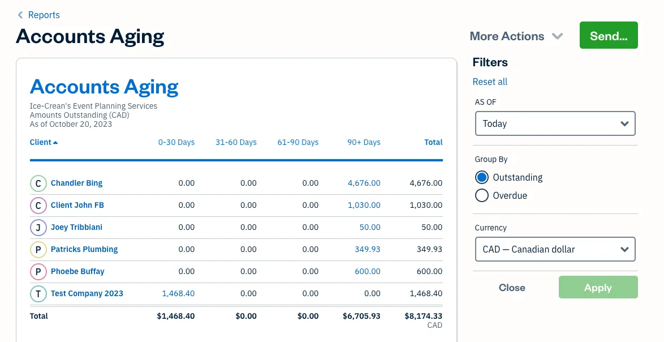Open the As Of date dropdown

coord(555,123)
